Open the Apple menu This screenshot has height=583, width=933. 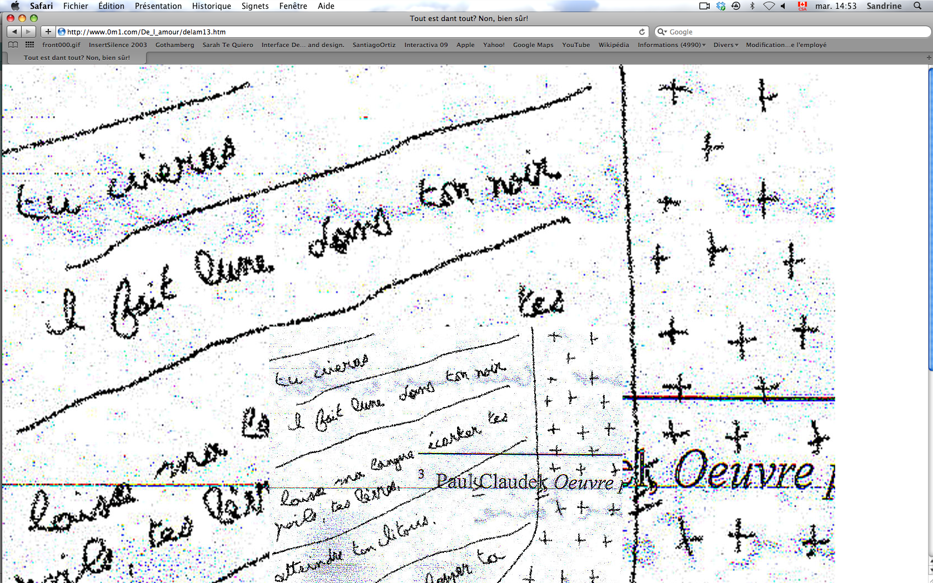[x=15, y=6]
